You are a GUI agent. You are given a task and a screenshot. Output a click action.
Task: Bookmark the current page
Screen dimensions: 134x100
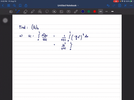(x=20, y=6)
